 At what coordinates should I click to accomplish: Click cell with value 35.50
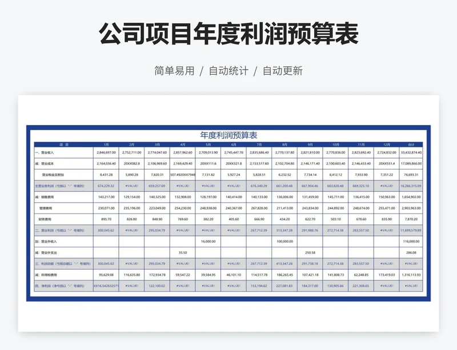coord(183,253)
